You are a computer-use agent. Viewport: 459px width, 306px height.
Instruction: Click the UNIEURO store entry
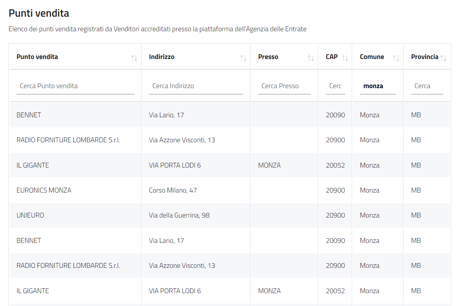(x=30, y=215)
